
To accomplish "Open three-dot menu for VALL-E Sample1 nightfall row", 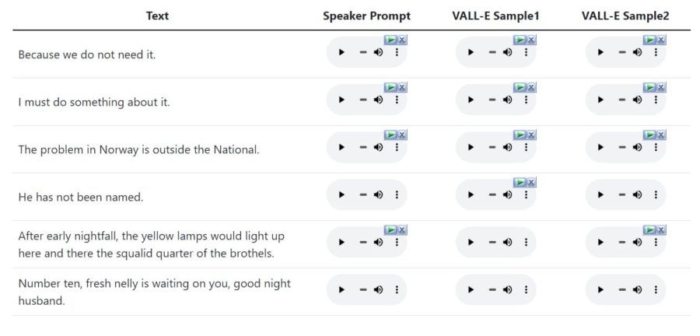I will 526,242.
